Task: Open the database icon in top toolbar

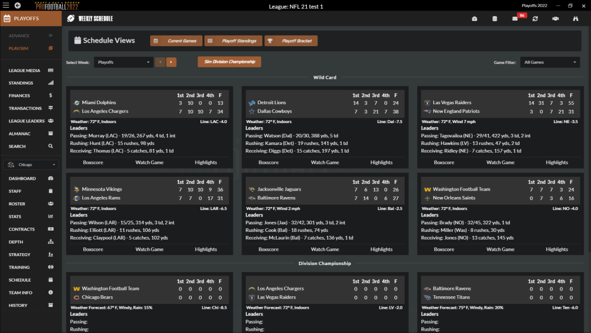Action: click(x=495, y=18)
